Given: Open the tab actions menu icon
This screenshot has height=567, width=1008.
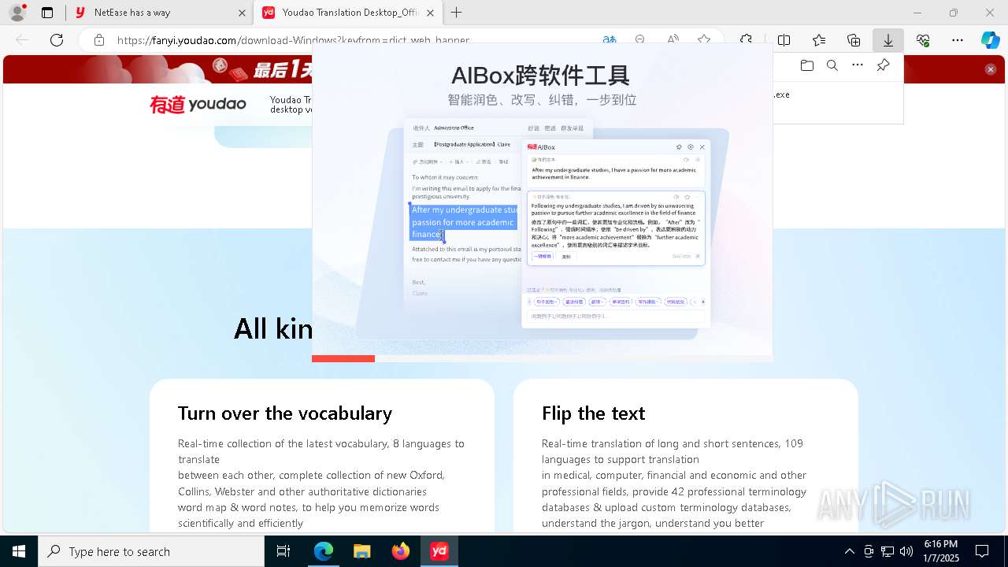Looking at the screenshot, I should pyautogui.click(x=47, y=13).
